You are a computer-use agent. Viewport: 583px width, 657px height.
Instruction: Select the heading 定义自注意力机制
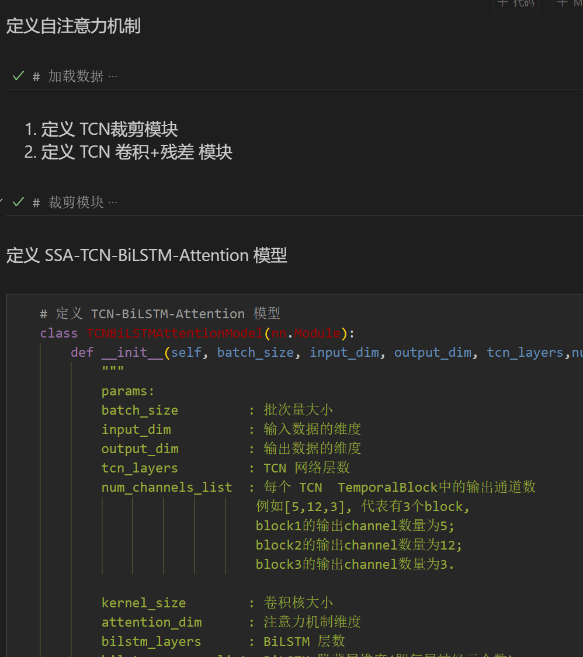click(x=73, y=26)
